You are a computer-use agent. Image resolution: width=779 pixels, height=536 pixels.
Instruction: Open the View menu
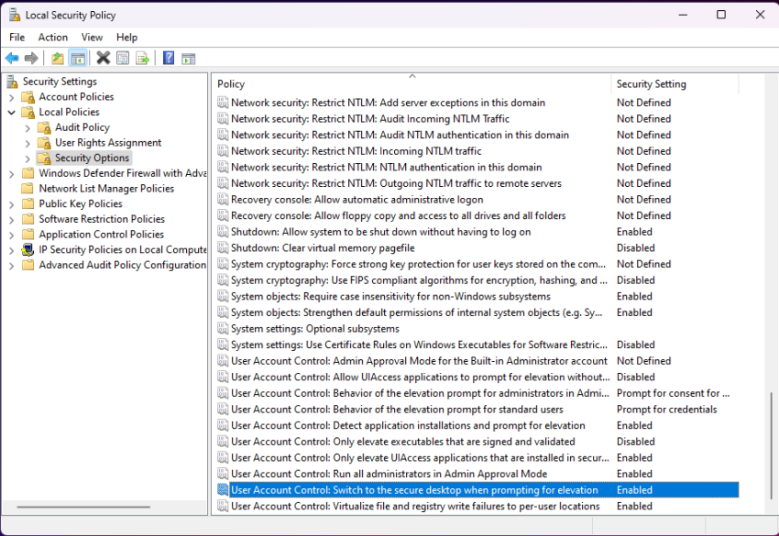click(91, 37)
